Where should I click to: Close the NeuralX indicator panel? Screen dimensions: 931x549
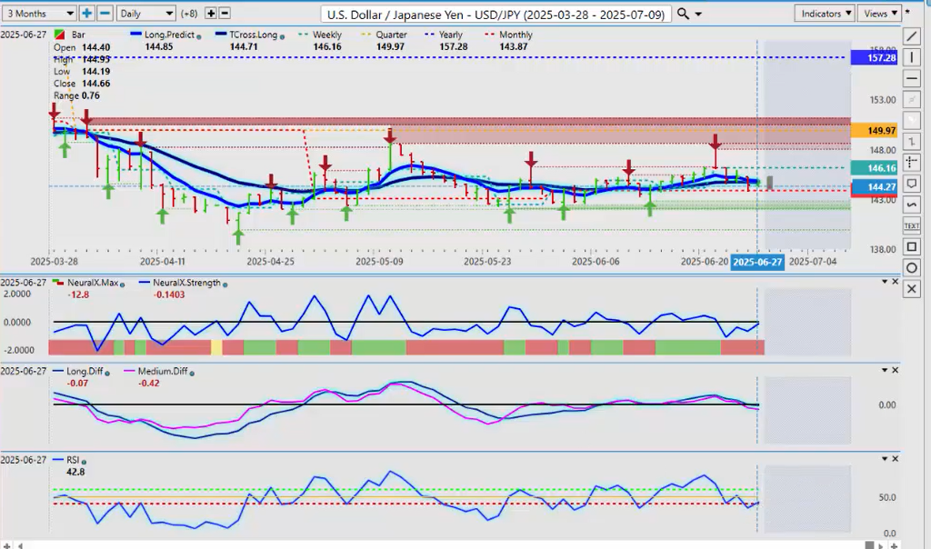coord(896,282)
